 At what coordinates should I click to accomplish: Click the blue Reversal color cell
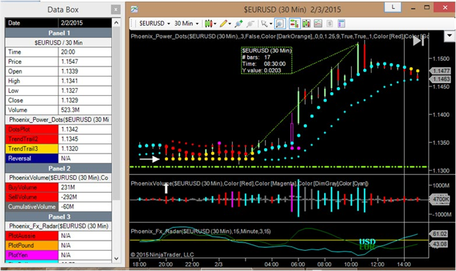(x=32, y=158)
